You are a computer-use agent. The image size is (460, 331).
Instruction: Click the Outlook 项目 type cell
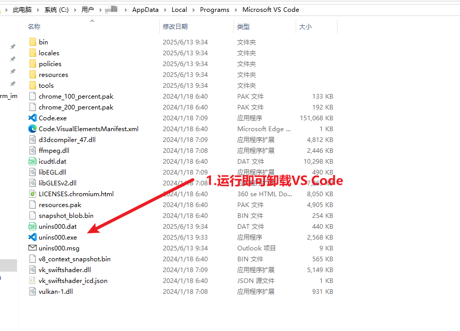256,248
